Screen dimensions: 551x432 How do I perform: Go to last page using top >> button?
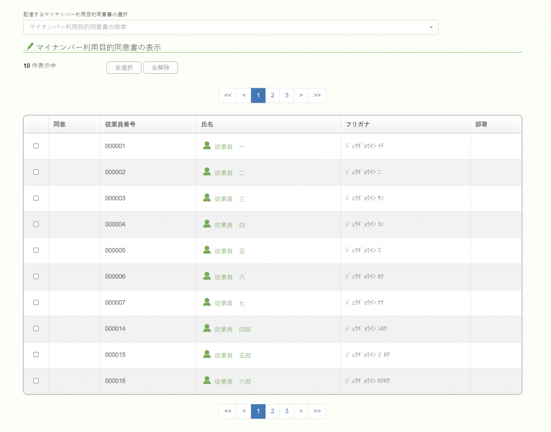[x=317, y=95]
